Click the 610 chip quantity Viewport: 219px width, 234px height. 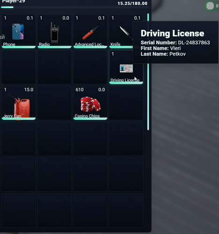click(80, 90)
